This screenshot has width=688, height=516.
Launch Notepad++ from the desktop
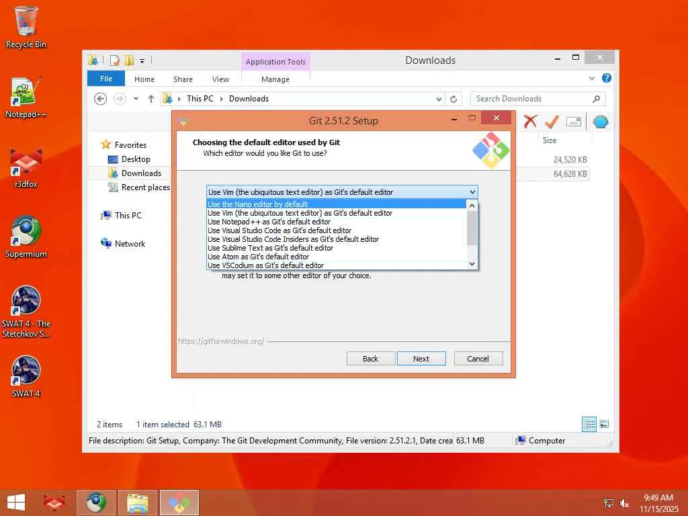pyautogui.click(x=26, y=97)
